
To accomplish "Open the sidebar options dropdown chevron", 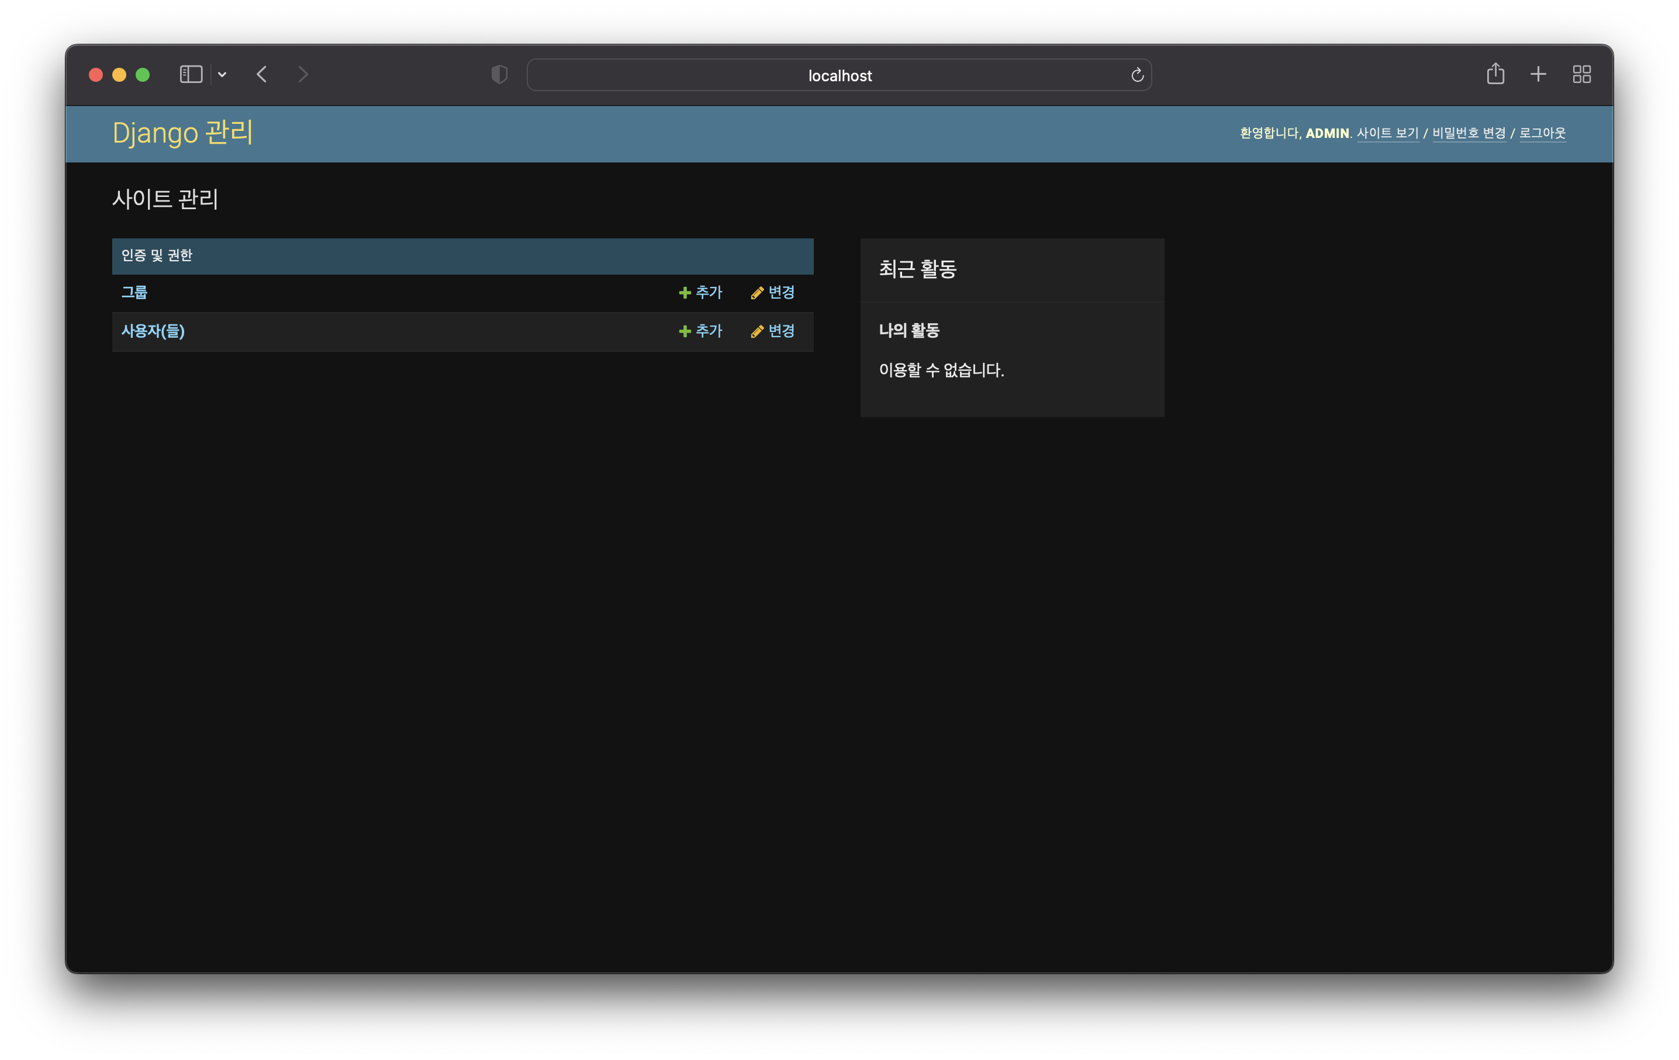I will tap(222, 75).
